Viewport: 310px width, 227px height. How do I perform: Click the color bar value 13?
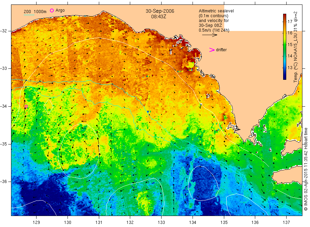click(290, 68)
